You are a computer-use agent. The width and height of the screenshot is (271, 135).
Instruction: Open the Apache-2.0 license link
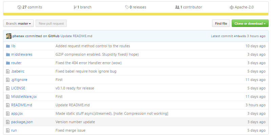(x=242, y=7)
